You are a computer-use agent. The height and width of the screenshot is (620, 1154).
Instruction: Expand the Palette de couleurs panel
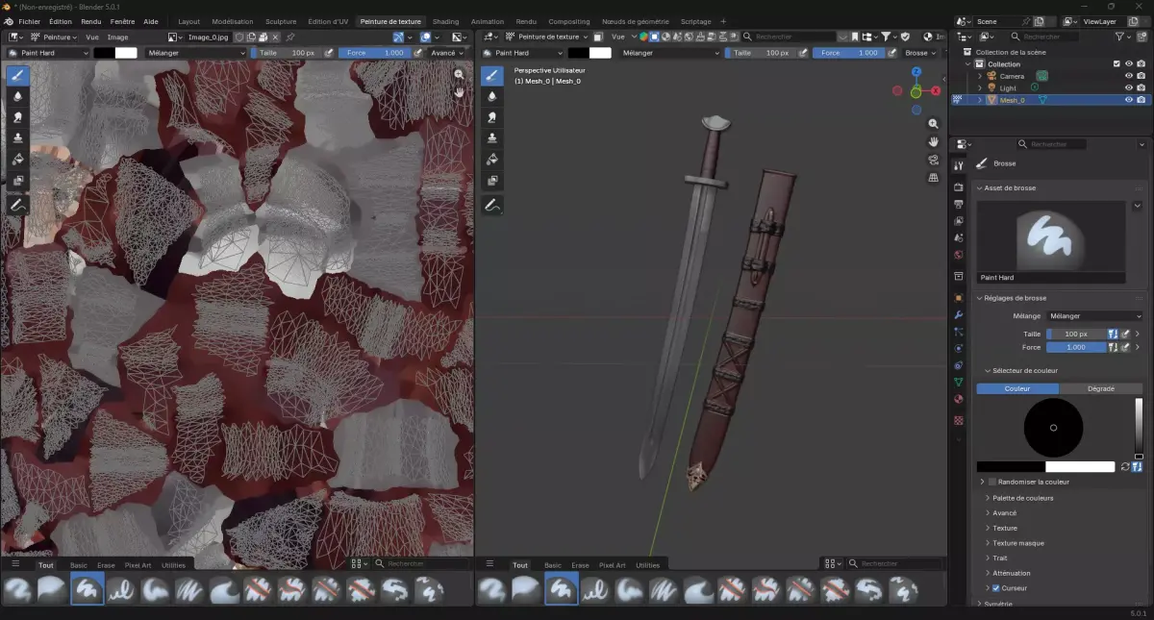point(1022,498)
